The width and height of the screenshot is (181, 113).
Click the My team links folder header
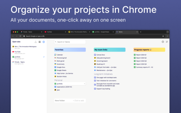coord(109,50)
